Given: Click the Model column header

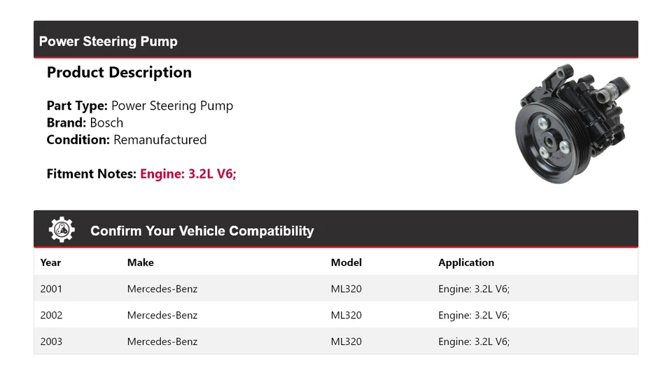Looking at the screenshot, I should (346, 262).
